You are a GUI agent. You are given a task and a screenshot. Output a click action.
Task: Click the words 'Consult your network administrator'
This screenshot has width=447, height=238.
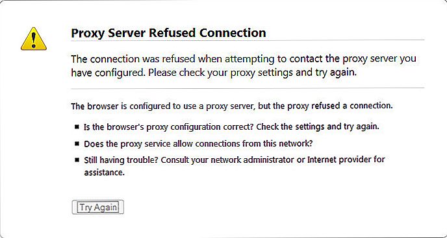coord(228,160)
